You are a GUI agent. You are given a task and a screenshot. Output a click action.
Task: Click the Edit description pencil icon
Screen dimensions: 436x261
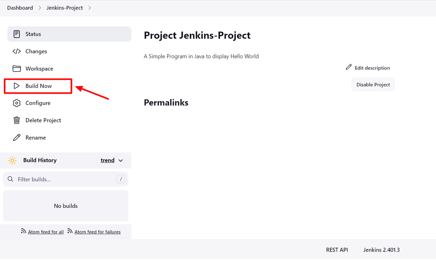pyautogui.click(x=349, y=67)
